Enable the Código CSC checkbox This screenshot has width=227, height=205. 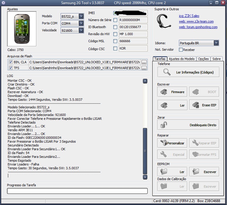[115, 48]
